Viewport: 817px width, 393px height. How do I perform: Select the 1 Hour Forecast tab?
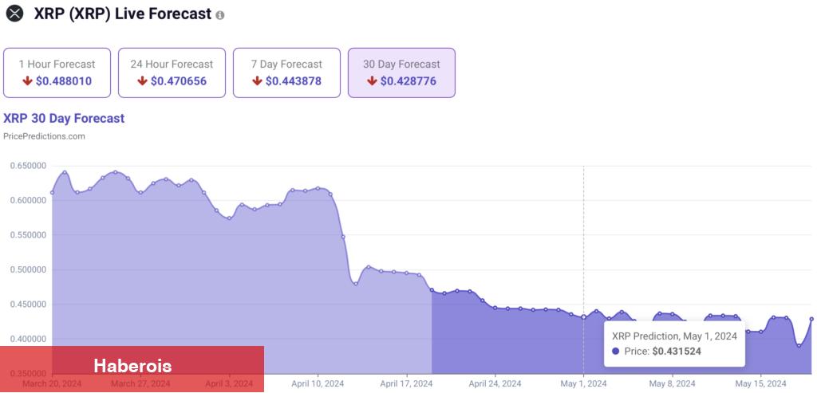point(57,73)
